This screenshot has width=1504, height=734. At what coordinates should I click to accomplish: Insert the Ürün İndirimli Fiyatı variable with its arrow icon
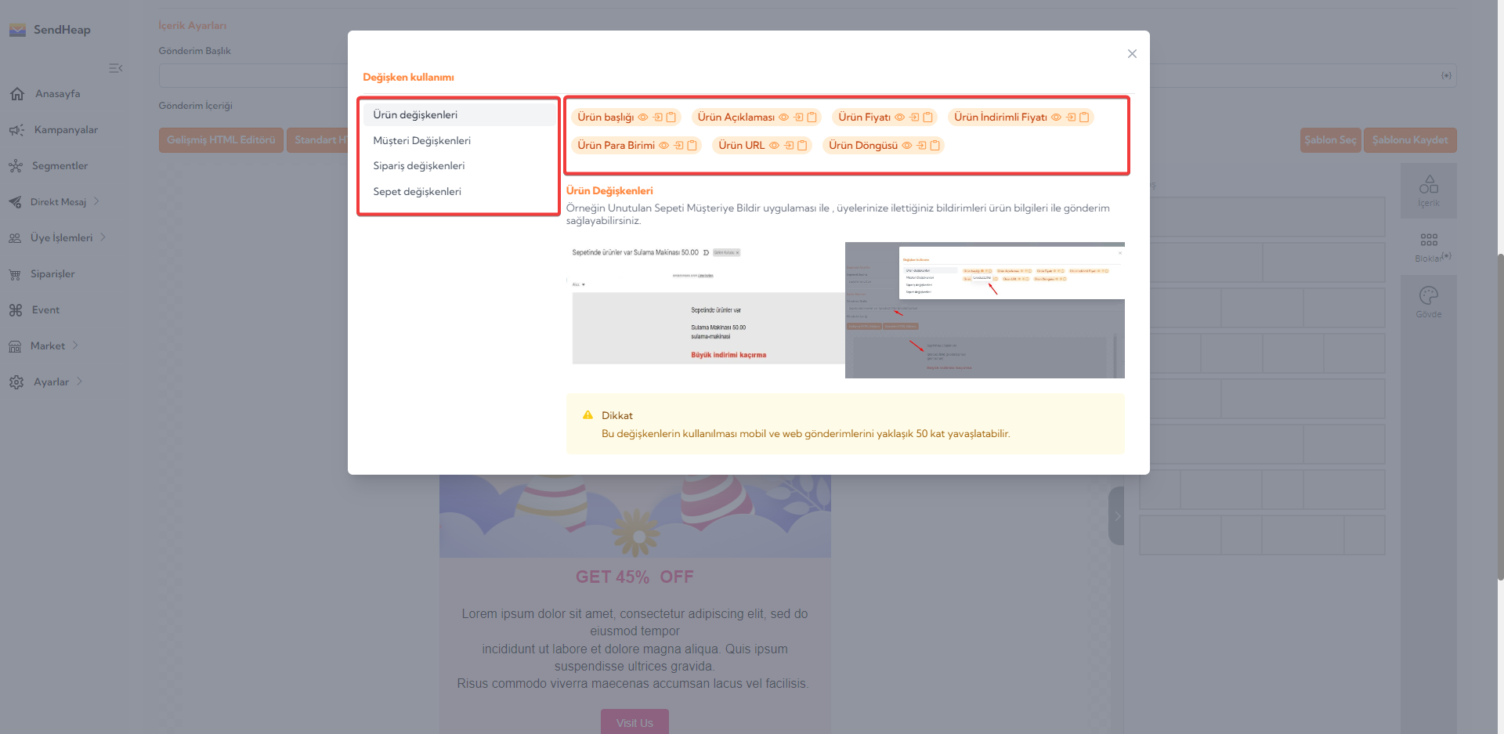[x=1072, y=118]
